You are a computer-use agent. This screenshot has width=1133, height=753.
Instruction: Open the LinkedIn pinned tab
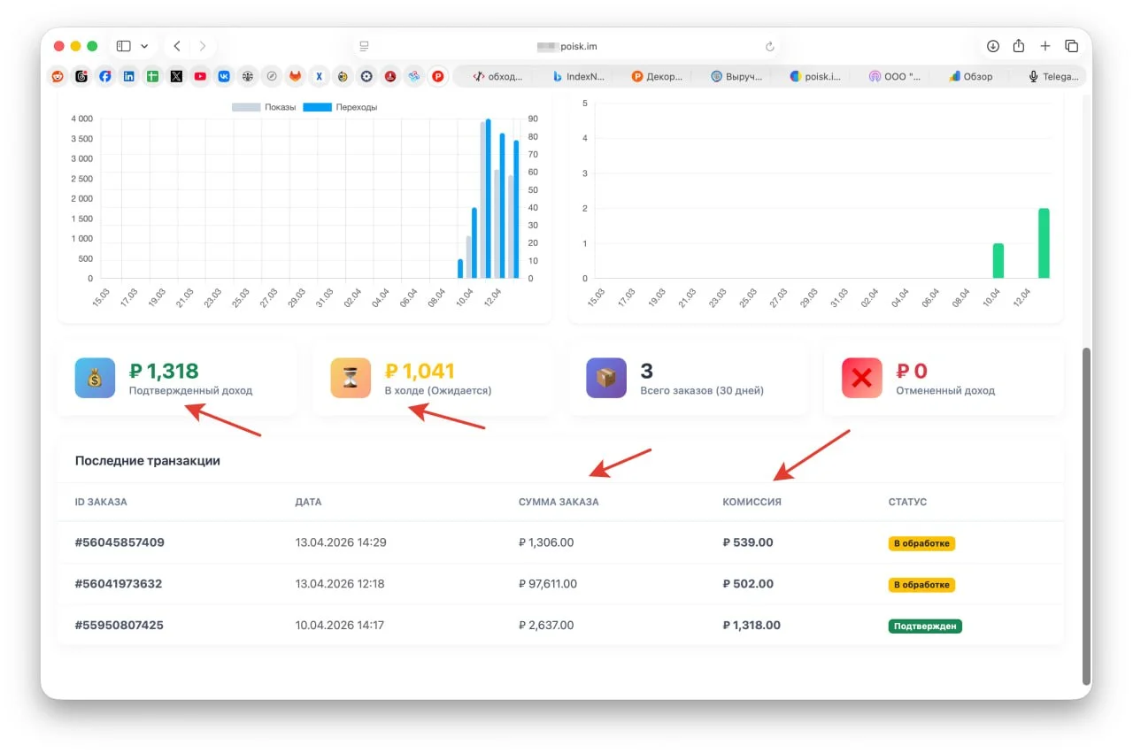tap(129, 77)
